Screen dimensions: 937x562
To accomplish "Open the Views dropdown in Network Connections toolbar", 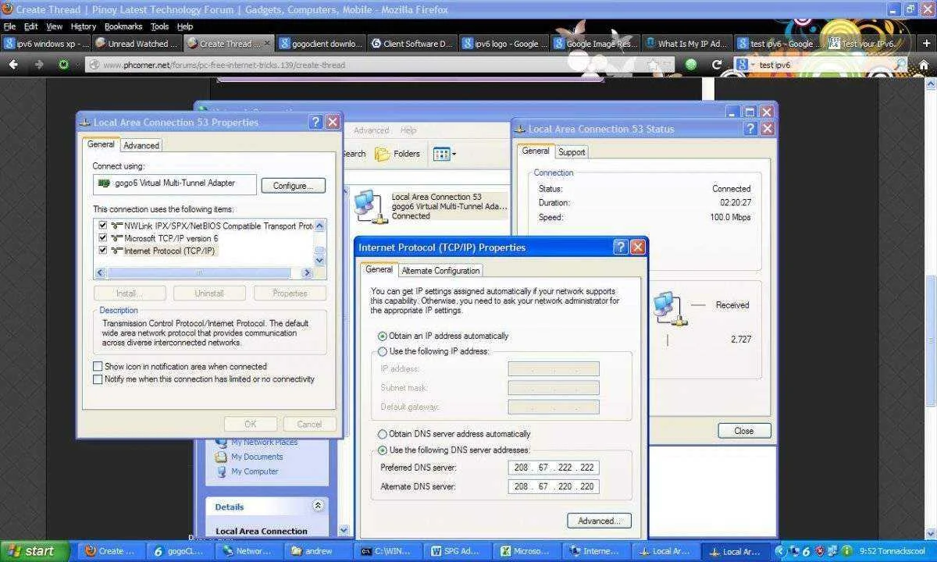I will [444, 154].
